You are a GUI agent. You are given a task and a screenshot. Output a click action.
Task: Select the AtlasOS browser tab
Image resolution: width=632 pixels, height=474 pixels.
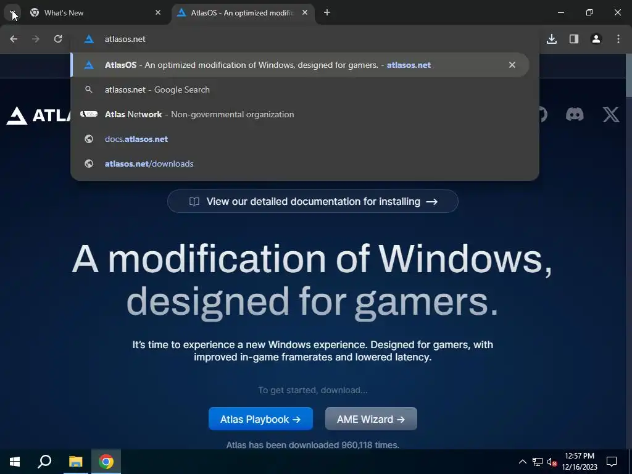tap(243, 12)
